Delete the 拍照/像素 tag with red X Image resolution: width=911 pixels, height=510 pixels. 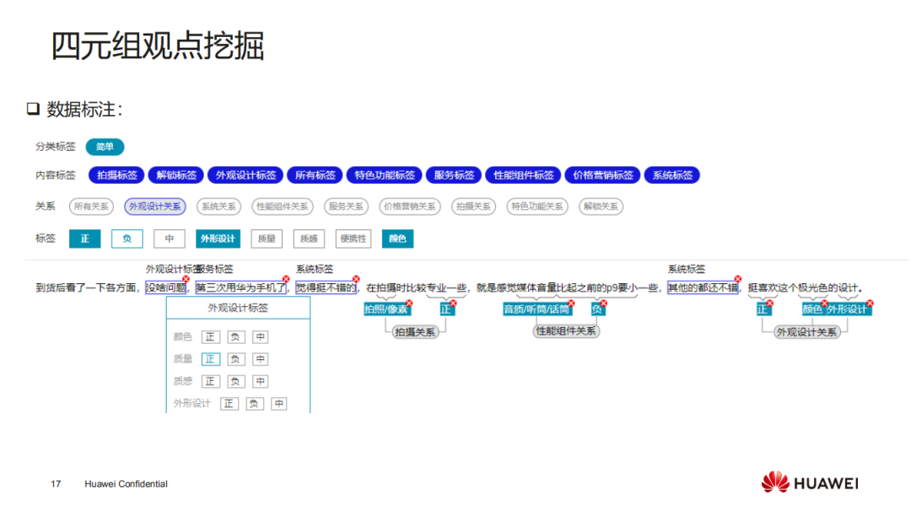coord(410,303)
